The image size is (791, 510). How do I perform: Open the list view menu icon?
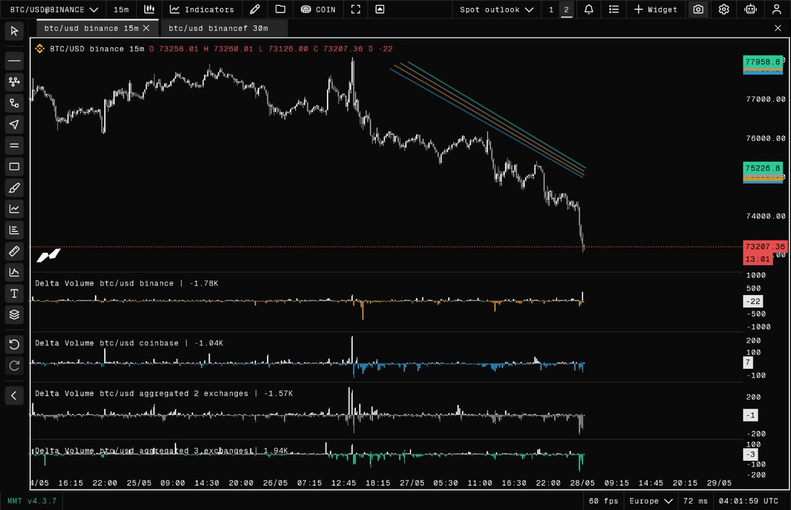click(614, 9)
